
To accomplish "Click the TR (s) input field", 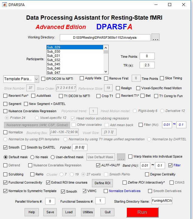I will pyautogui.click(x=147, y=65).
